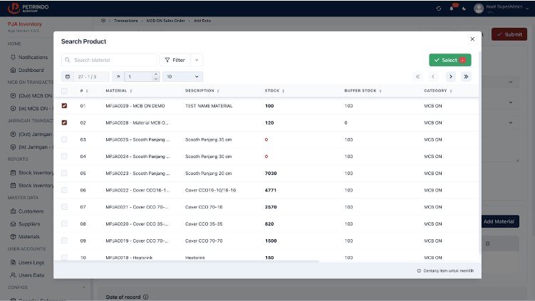Click the Users Data people icon
535x301 pixels.
click(13, 275)
